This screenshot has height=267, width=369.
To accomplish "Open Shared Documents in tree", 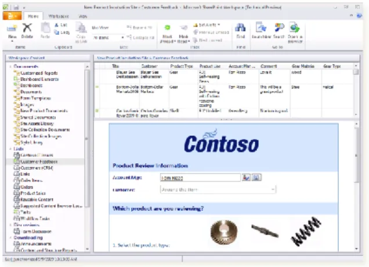I will click(38, 117).
